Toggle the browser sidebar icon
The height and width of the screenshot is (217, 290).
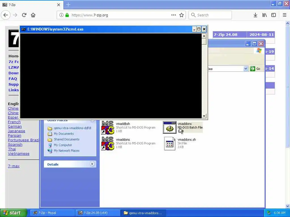pos(274,15)
